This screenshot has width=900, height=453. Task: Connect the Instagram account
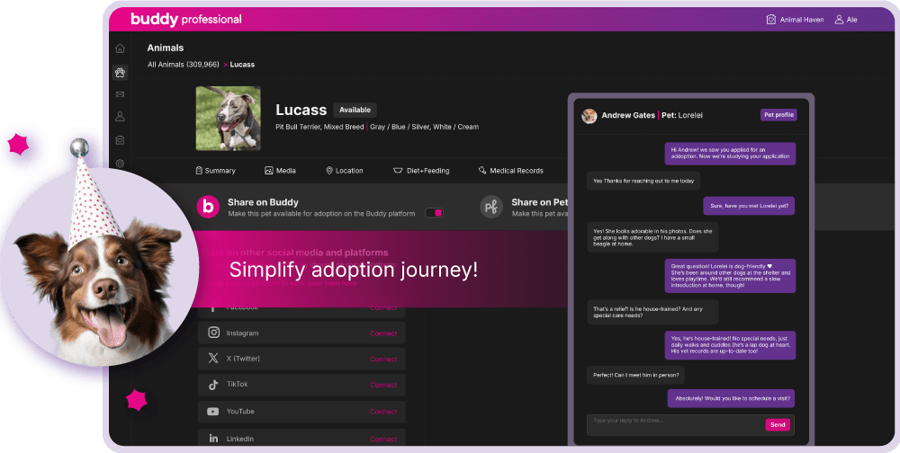point(383,333)
